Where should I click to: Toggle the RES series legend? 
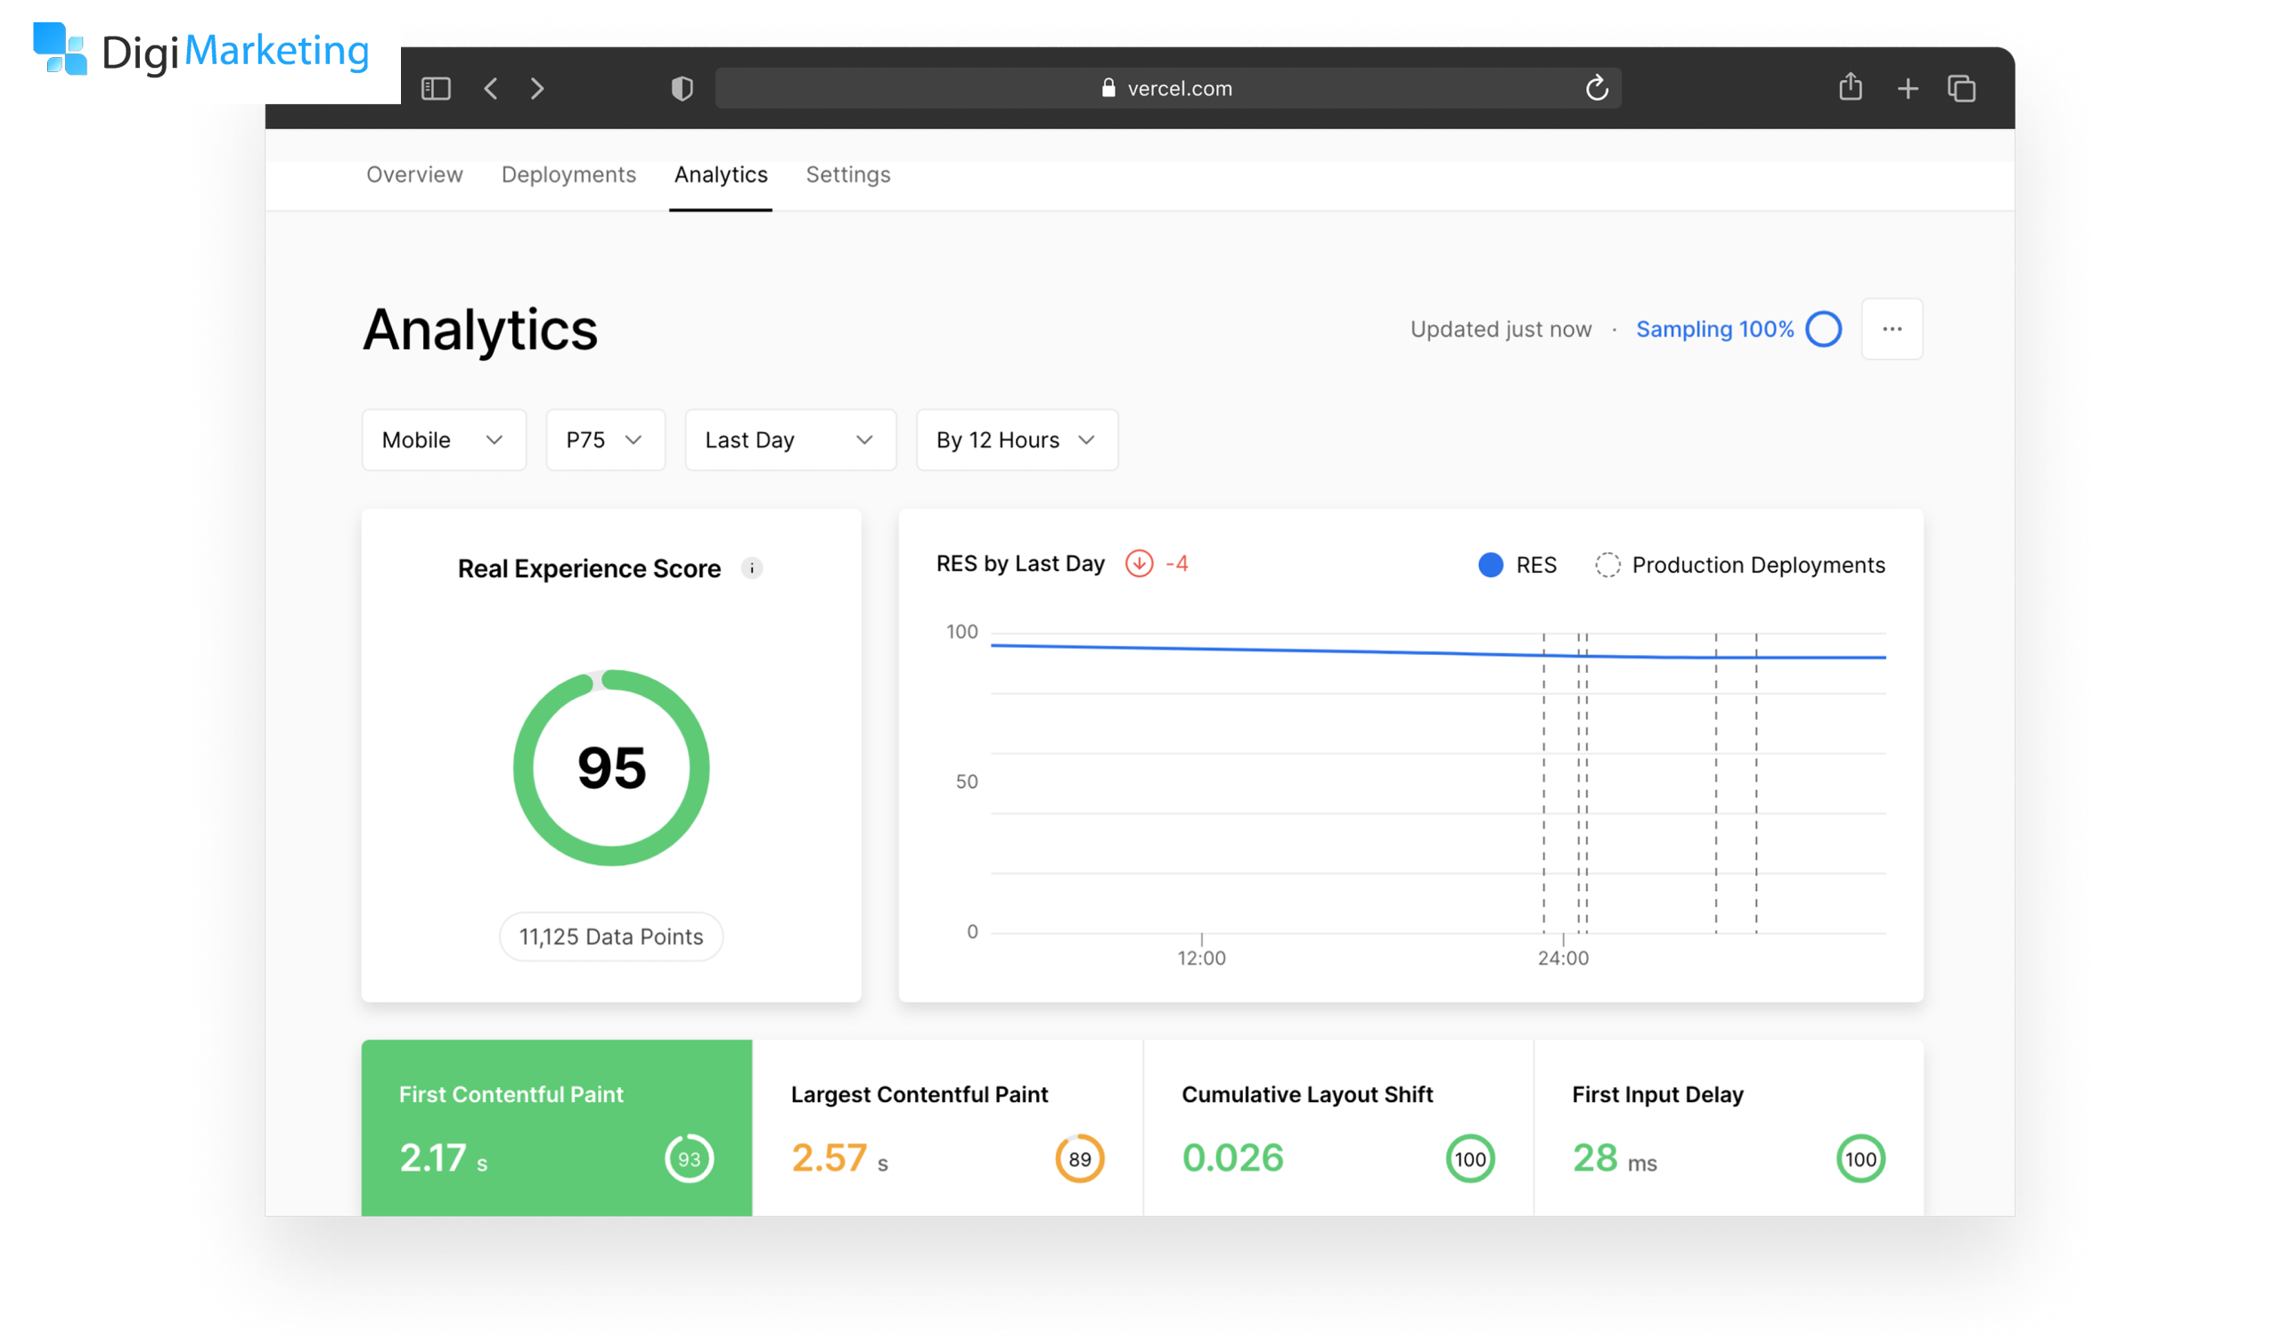(1518, 565)
